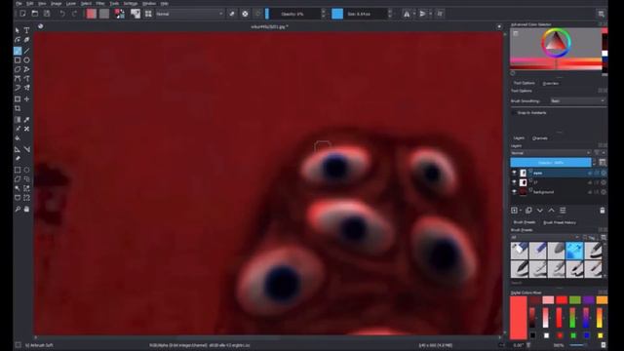The width and height of the screenshot is (624, 351).
Task: Duplicate the layer with the copy icon
Action: 528,211
